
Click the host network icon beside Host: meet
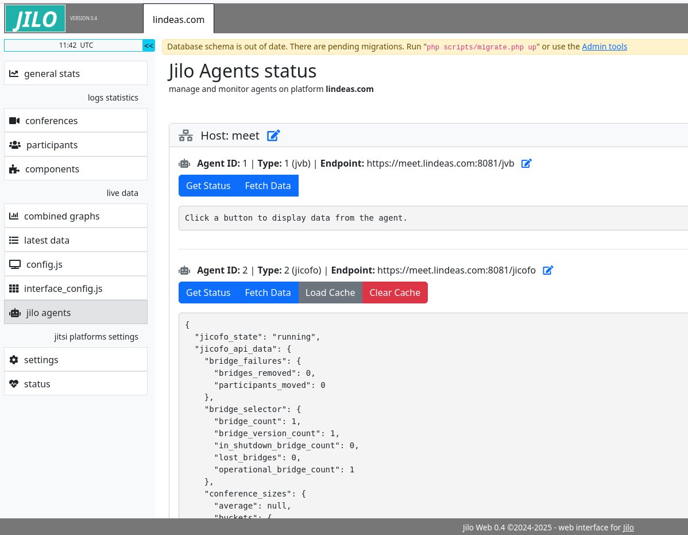pos(185,136)
